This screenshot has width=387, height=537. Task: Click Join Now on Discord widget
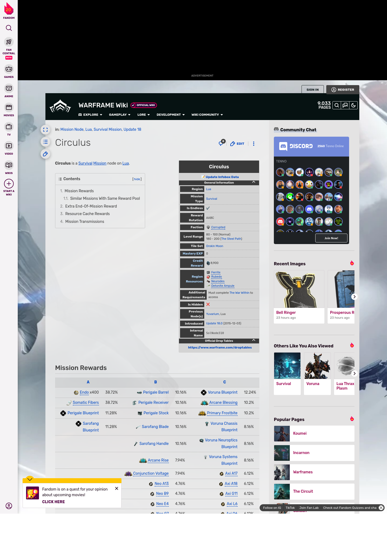(331, 238)
